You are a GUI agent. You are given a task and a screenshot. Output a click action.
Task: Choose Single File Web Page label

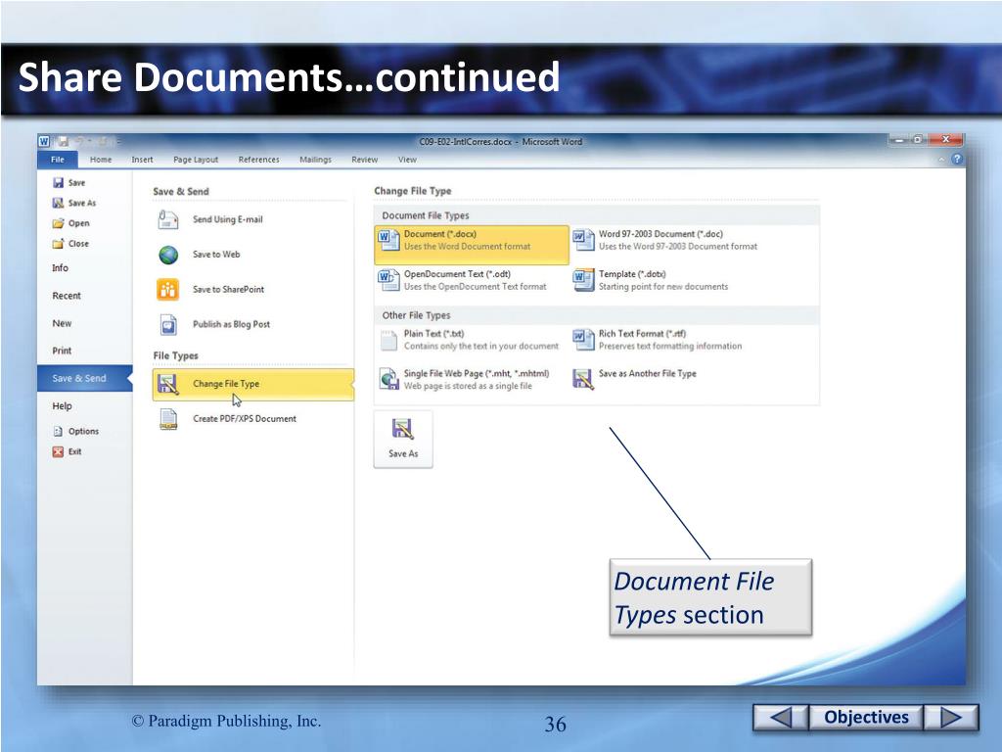coord(477,373)
